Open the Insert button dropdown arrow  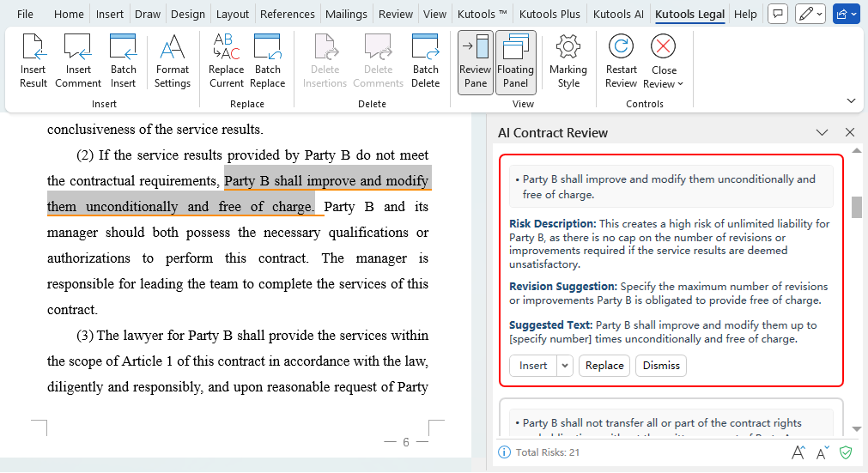[x=565, y=366]
